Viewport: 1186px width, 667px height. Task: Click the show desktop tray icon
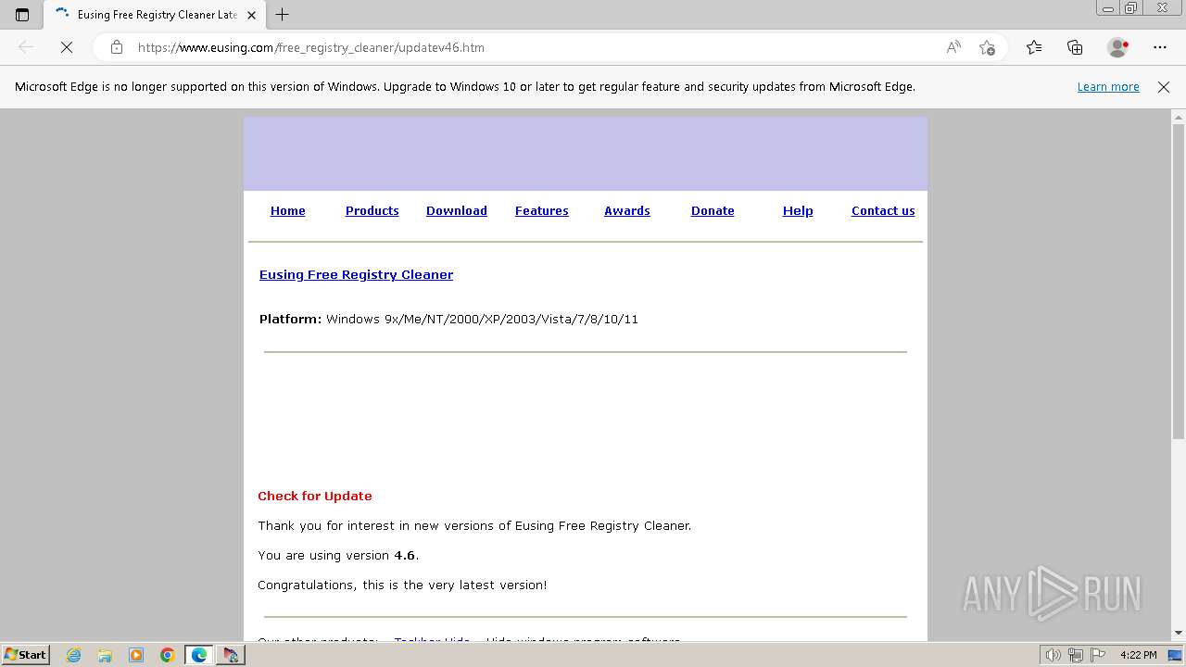(1176, 655)
